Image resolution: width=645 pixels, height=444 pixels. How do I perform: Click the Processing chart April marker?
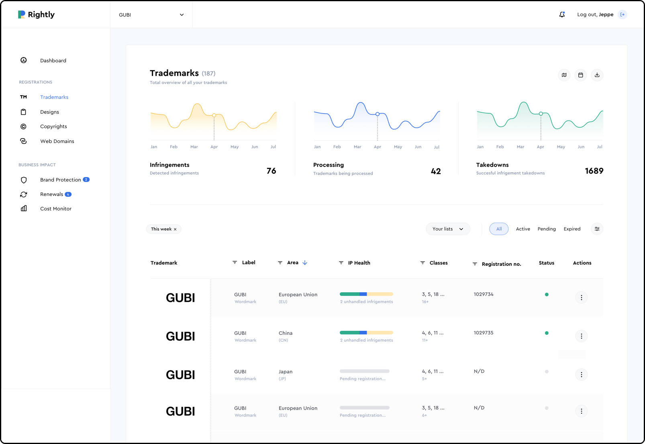click(x=378, y=114)
